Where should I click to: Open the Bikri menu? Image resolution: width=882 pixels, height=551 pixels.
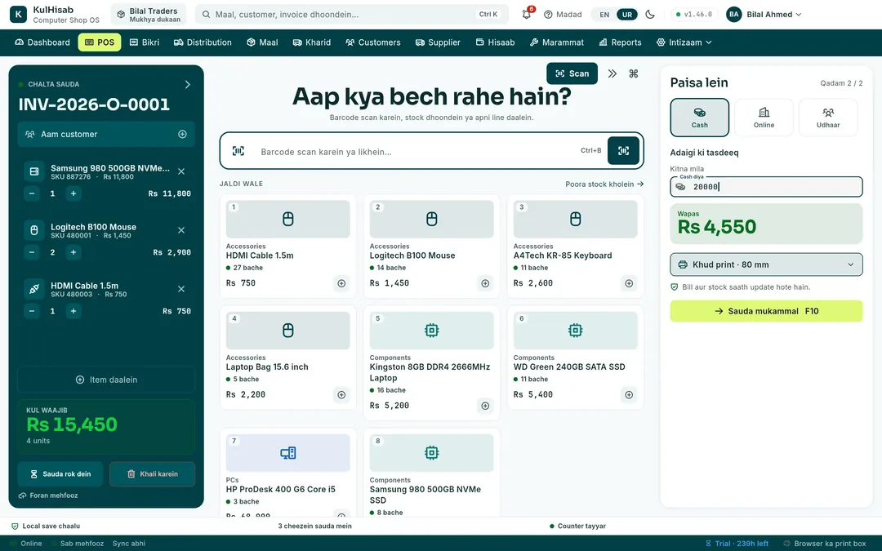pyautogui.click(x=145, y=42)
